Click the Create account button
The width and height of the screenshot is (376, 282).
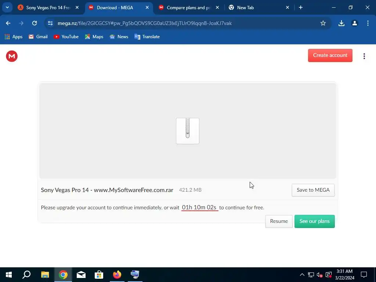tap(330, 55)
